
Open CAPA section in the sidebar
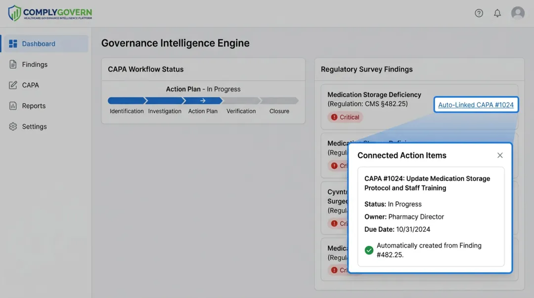pos(30,85)
